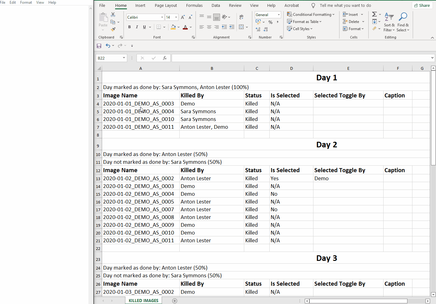Open the View menu in the left window

(x=40, y=2)
